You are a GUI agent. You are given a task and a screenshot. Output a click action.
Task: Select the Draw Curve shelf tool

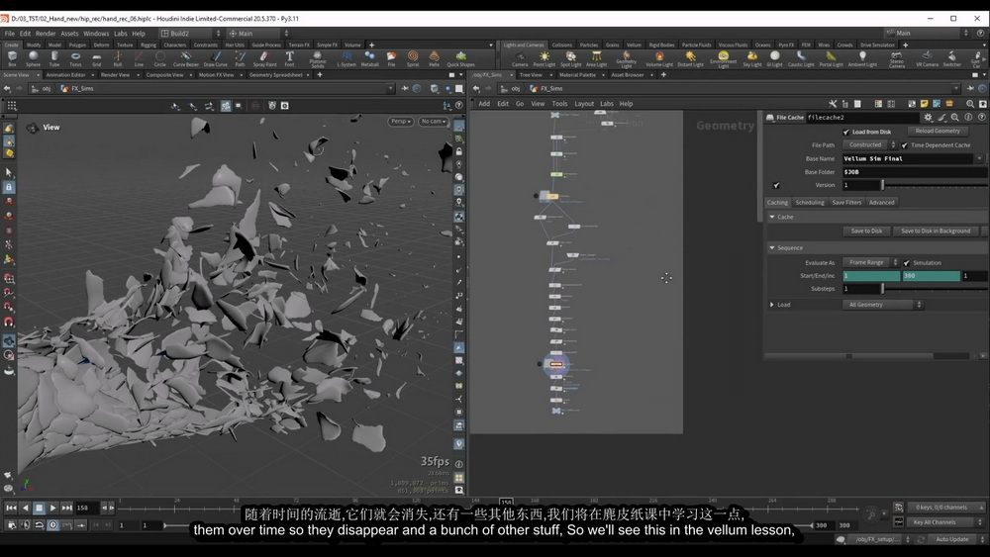(215, 58)
